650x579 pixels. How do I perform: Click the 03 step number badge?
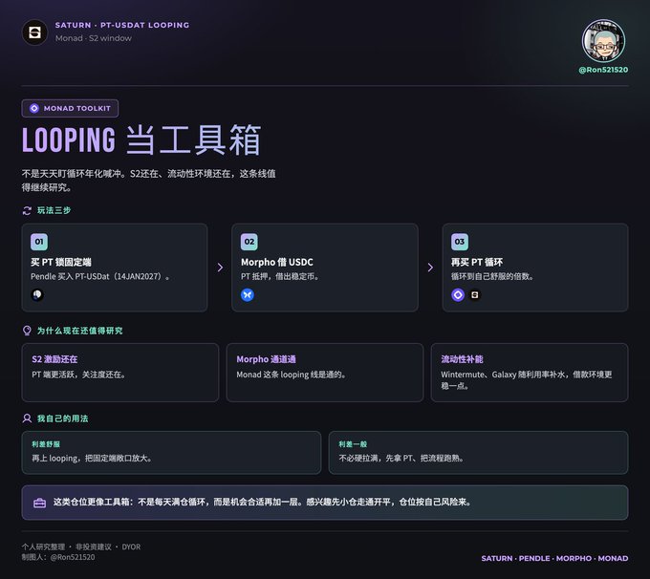coord(460,242)
